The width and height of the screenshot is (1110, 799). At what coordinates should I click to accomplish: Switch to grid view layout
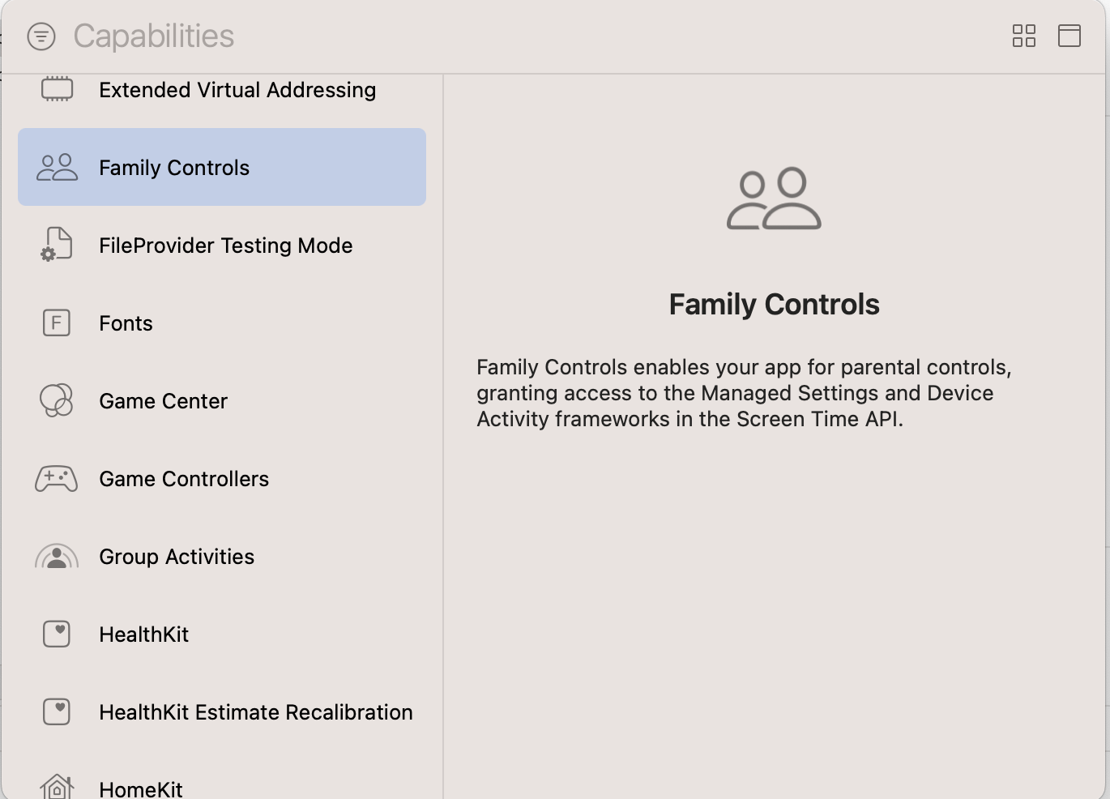(1023, 36)
